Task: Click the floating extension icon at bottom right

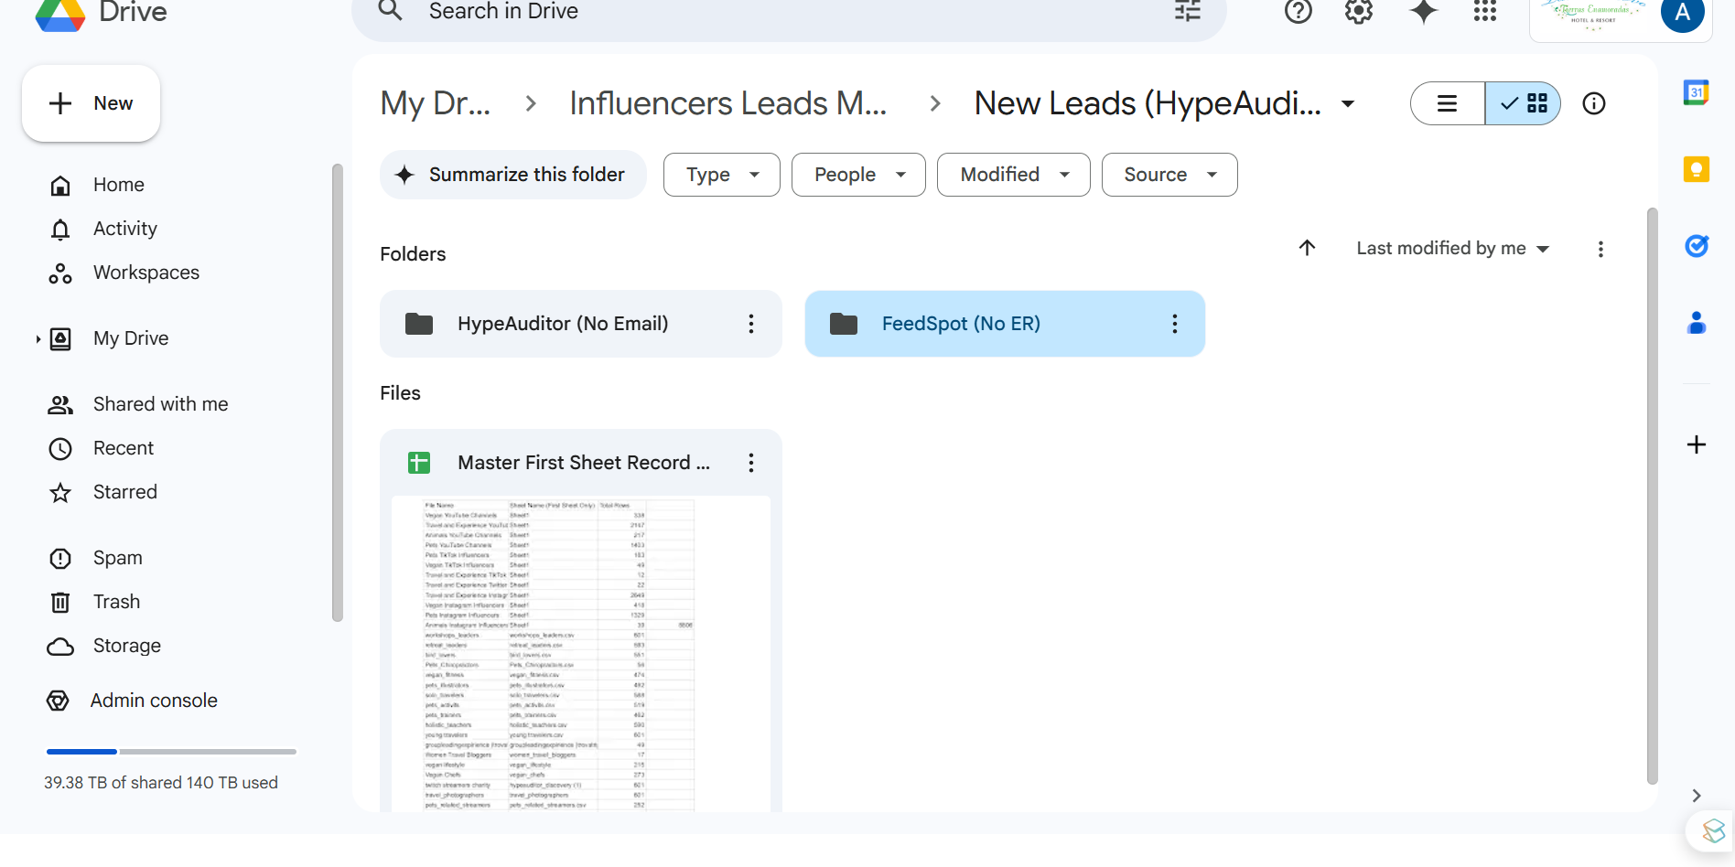Action: 1713,830
